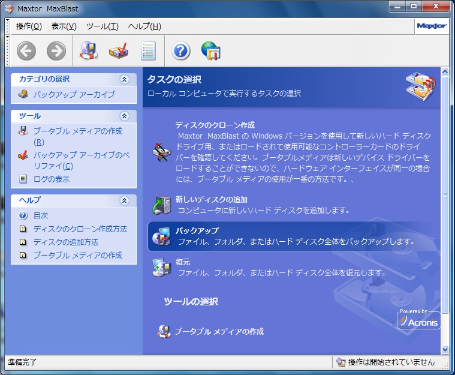This screenshot has height=375, width=455.
Task: Click ブータブル メディアの作成 link in ヘルプ panel
Action: tap(77, 255)
